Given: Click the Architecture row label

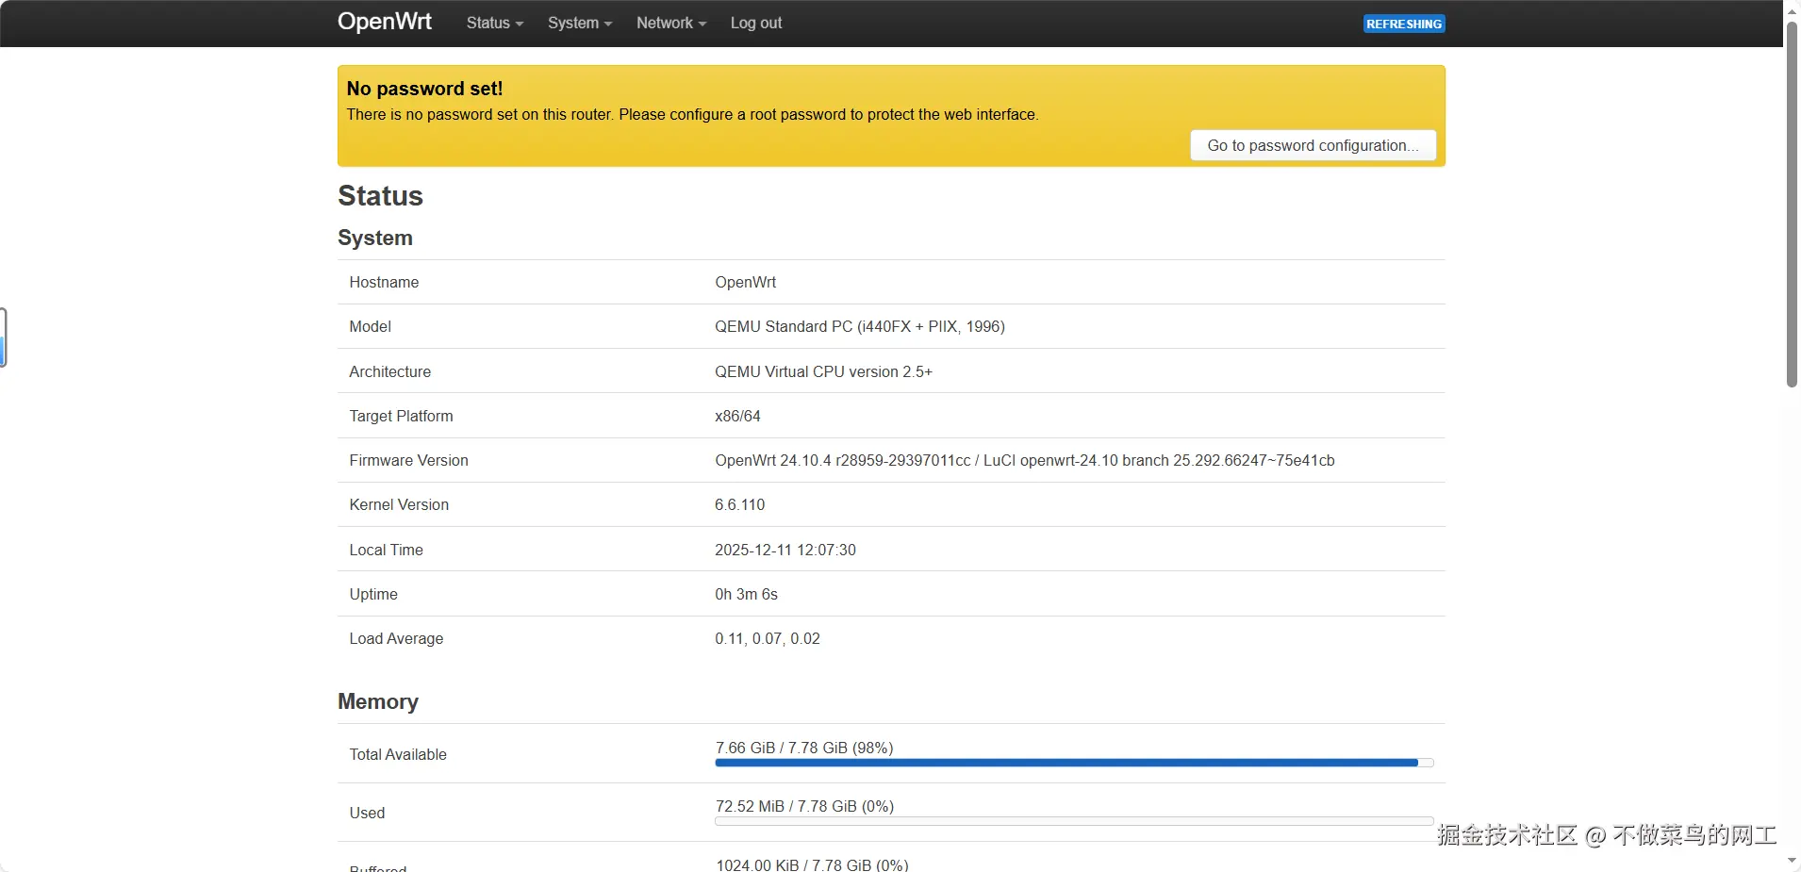Looking at the screenshot, I should point(389,371).
